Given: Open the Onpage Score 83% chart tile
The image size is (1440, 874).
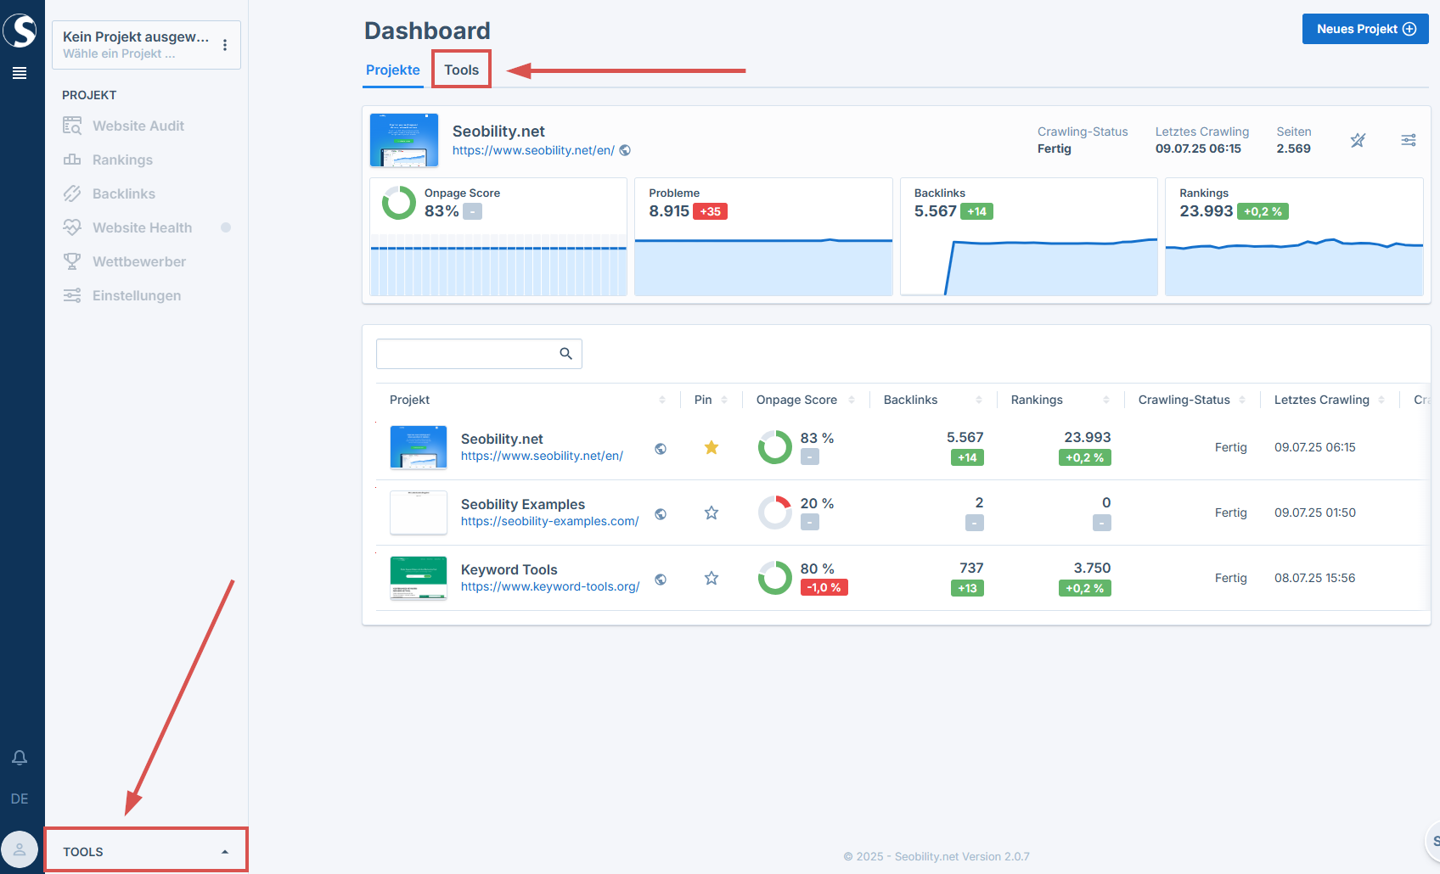Looking at the screenshot, I should pos(498,237).
